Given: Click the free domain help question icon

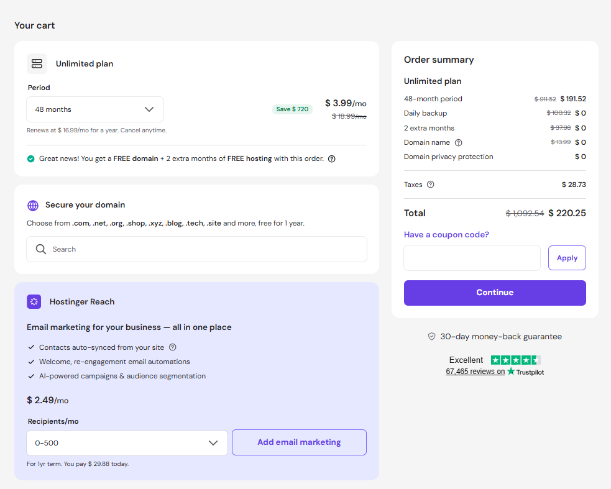Looking at the screenshot, I should pyautogui.click(x=332, y=158).
